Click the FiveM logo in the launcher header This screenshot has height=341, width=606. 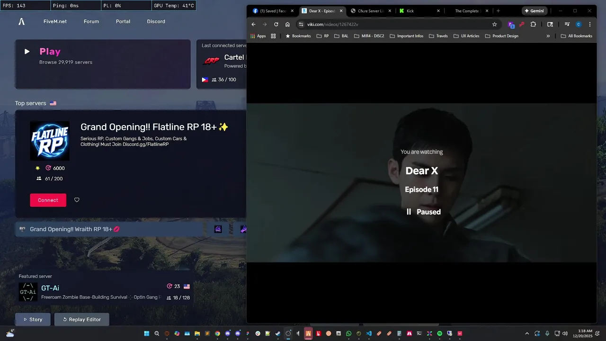click(x=21, y=21)
